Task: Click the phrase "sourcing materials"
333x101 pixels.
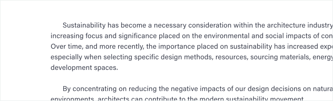Action: (x=279, y=57)
